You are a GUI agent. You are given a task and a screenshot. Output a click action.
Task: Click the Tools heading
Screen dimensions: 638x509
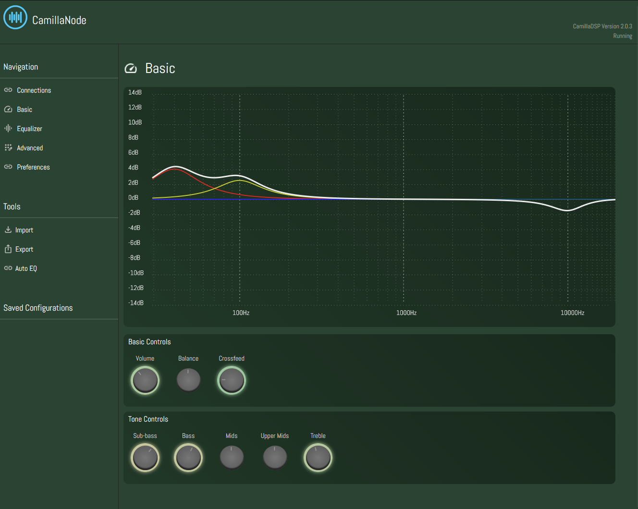pyautogui.click(x=12, y=206)
